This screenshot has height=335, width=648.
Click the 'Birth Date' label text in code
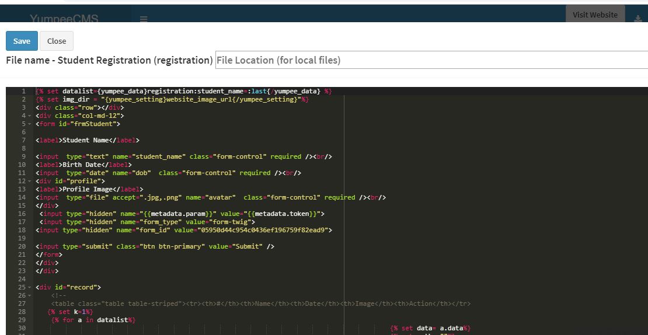click(x=81, y=165)
